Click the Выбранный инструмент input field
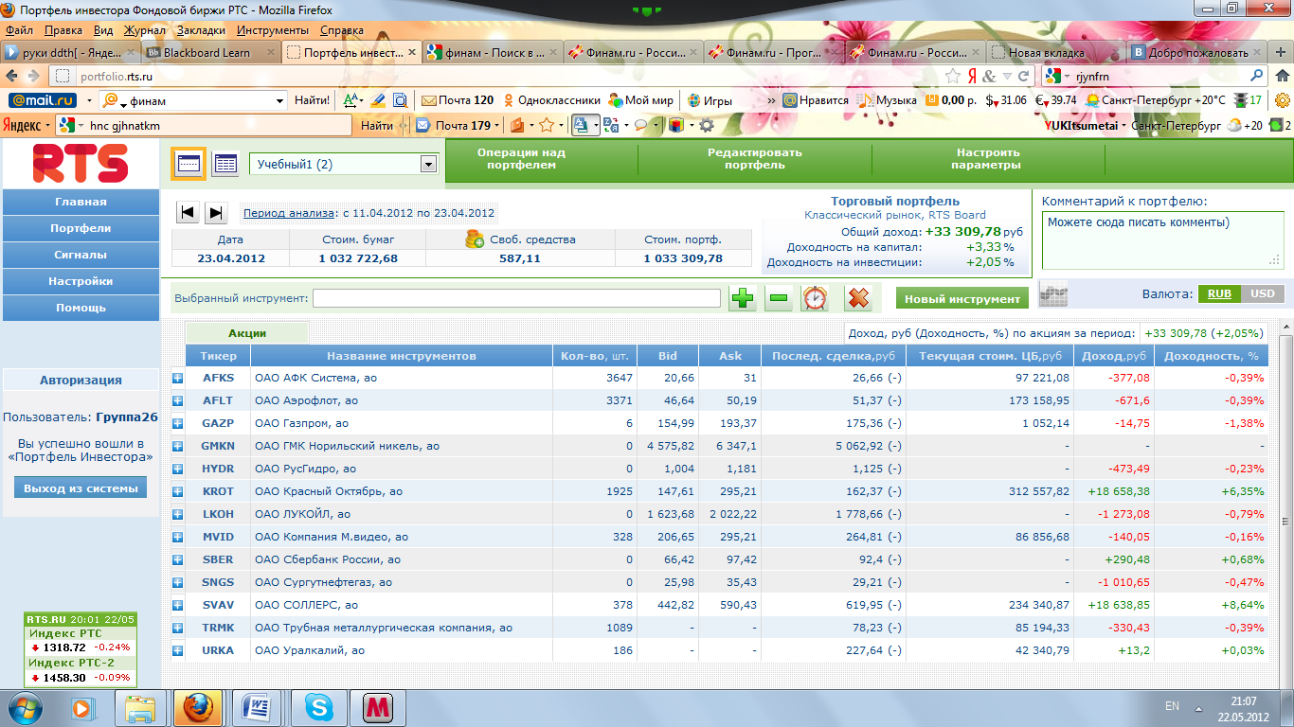Viewport: 1294px width, 727px height. pyautogui.click(x=516, y=298)
